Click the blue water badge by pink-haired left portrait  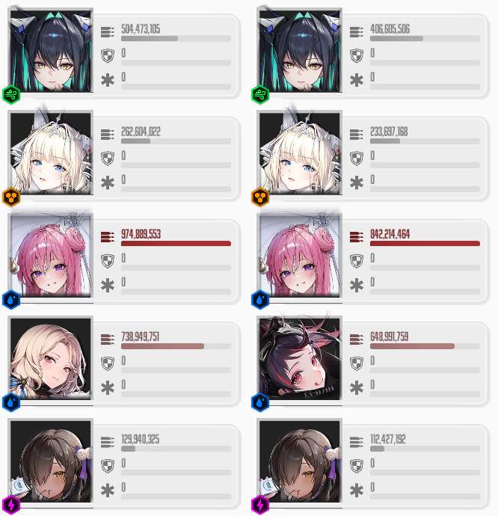(11, 300)
